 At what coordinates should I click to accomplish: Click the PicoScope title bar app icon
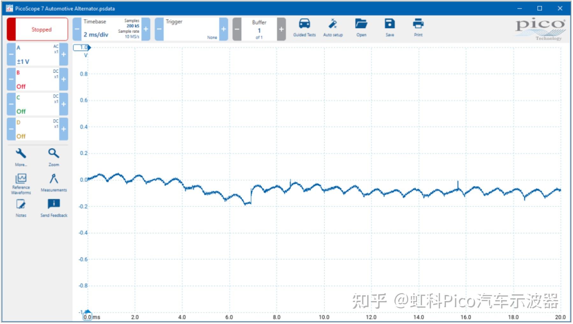(x=9, y=8)
